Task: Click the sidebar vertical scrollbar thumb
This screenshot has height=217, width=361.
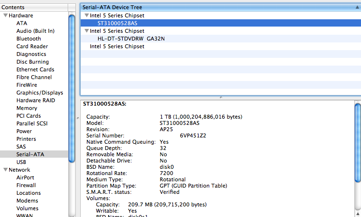Action: (72, 88)
